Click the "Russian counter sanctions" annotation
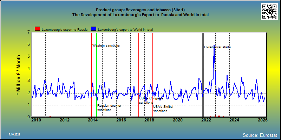The height and width of the screenshot is (140, 281). [x=109, y=108]
